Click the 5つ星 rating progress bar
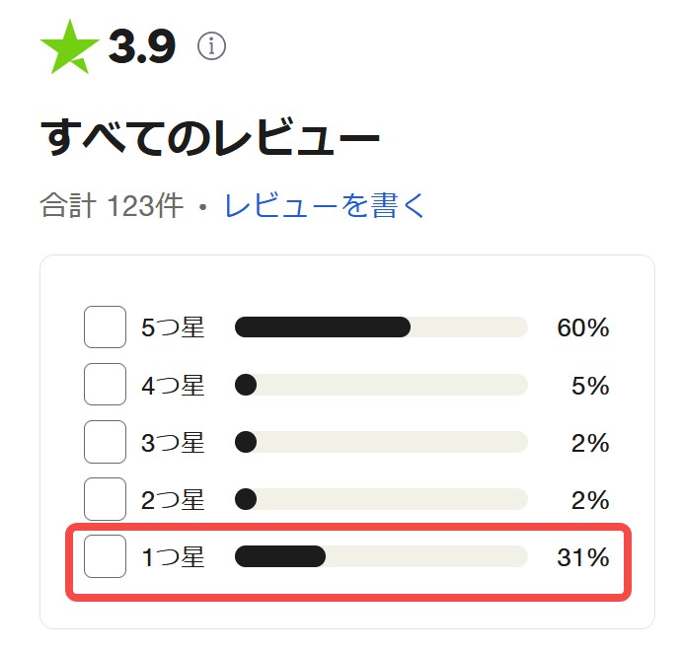683x653 pixels. point(381,326)
